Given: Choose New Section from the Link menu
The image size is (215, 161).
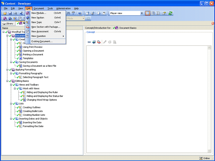Looking at the screenshot, I should (x=46, y=18).
